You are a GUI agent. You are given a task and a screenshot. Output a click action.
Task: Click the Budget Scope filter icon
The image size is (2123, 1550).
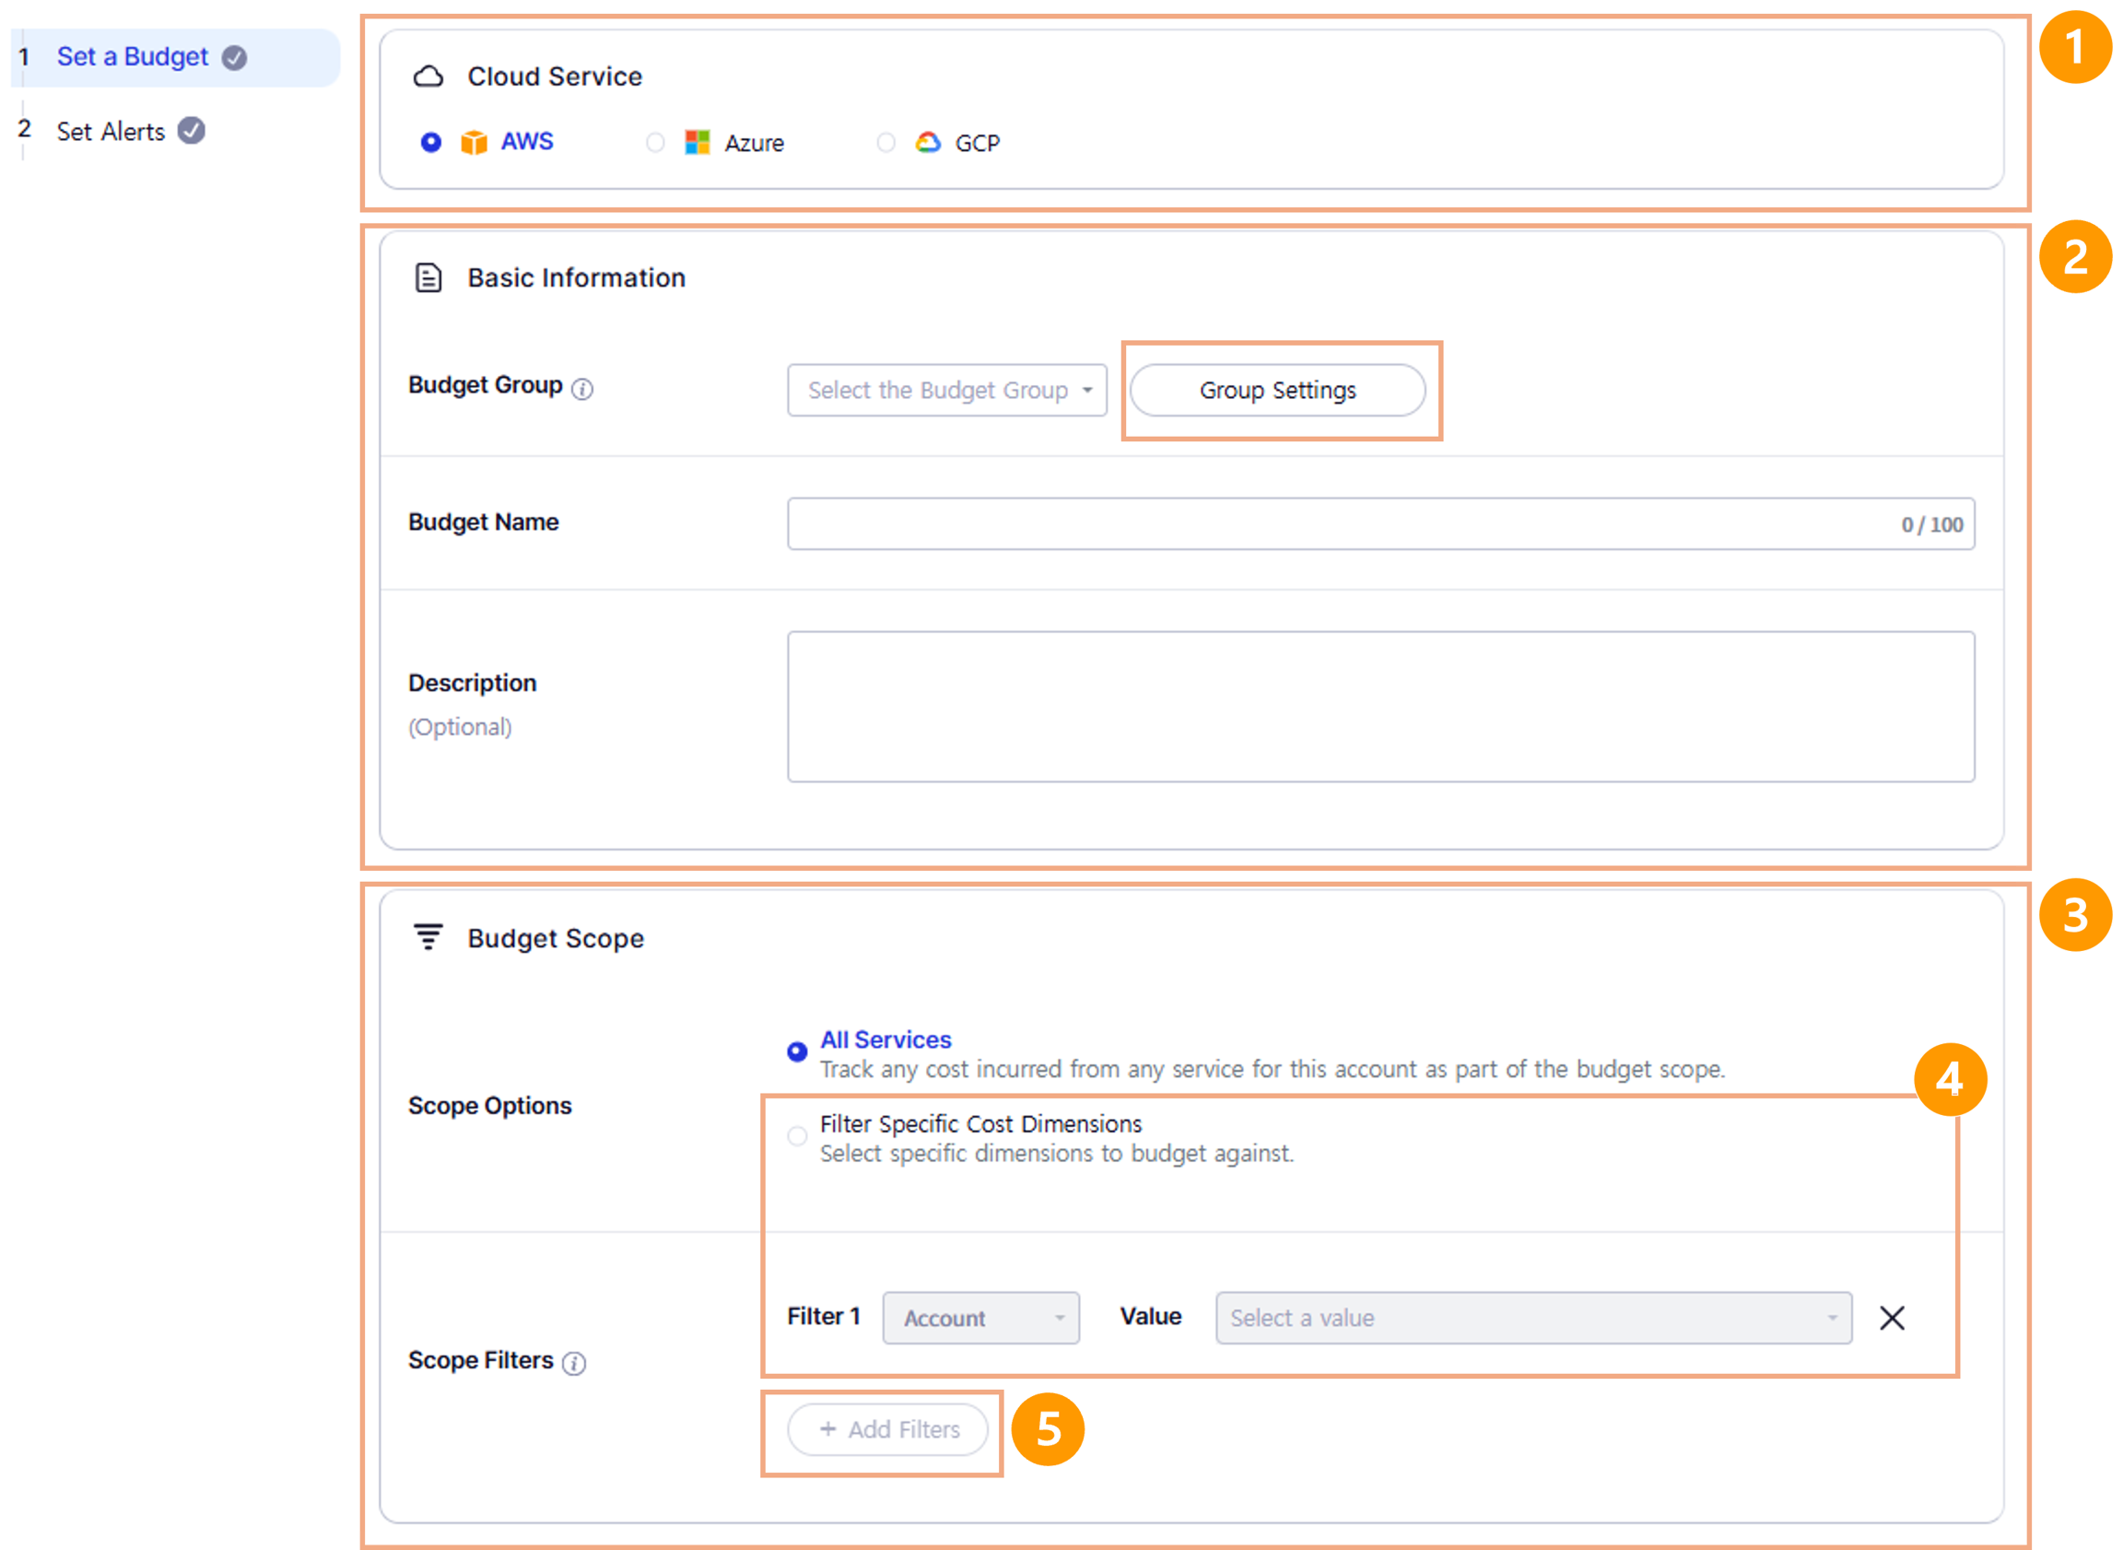click(428, 937)
